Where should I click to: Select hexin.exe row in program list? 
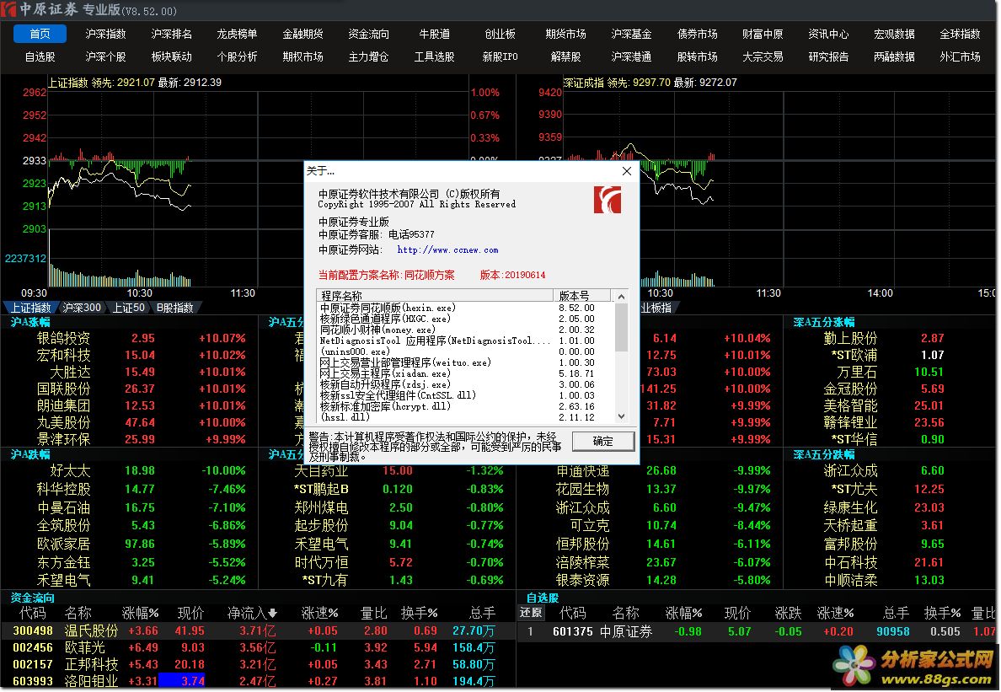click(x=465, y=308)
